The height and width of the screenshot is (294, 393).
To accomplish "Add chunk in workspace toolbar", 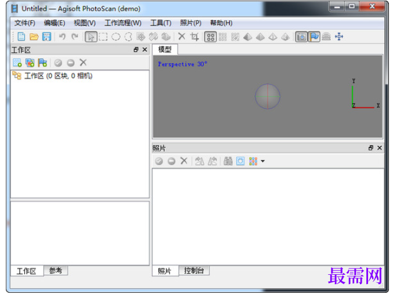I will [17, 63].
